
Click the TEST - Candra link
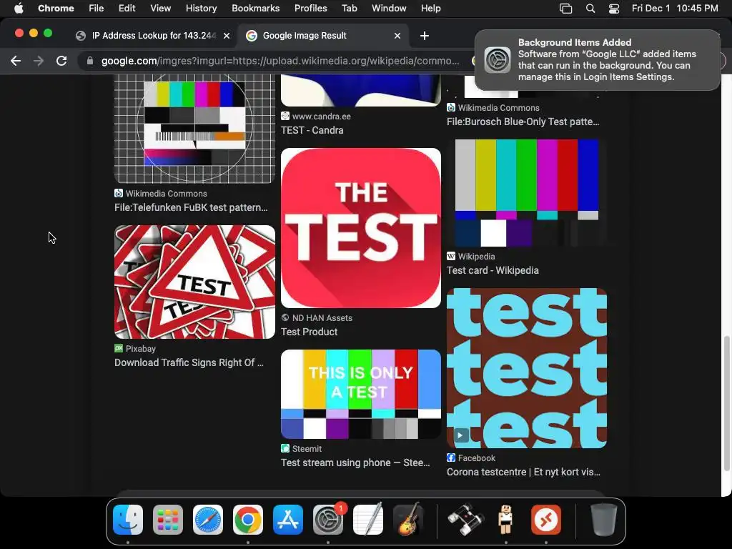click(x=312, y=130)
